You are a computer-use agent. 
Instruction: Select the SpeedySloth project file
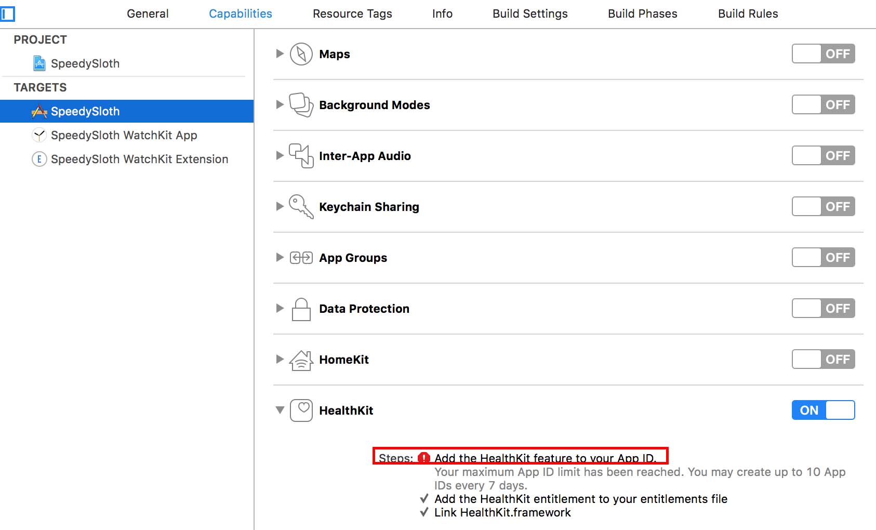(85, 63)
